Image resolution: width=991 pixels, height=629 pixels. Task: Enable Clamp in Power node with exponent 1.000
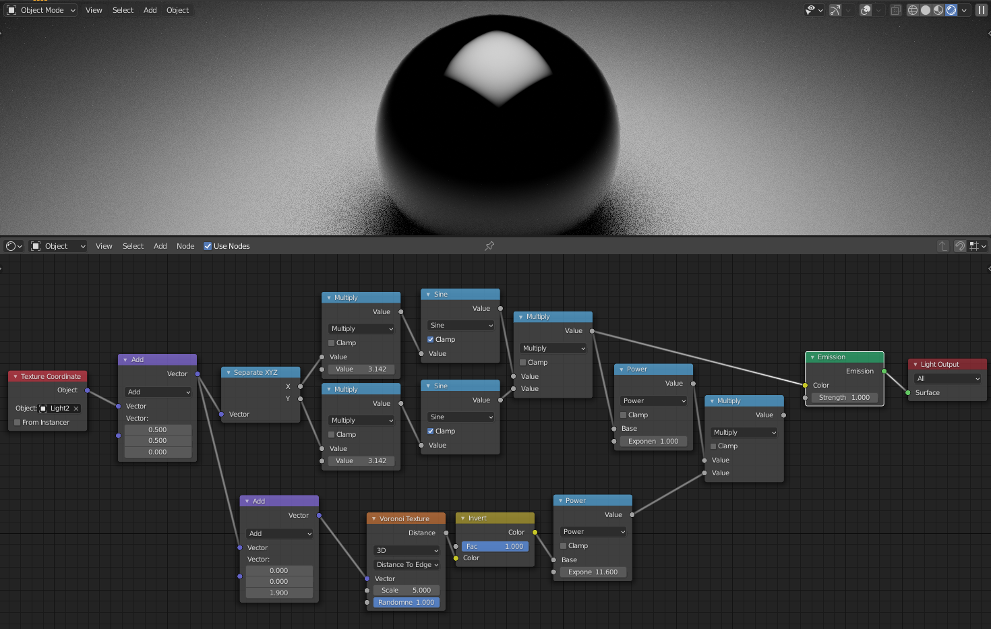[624, 415]
